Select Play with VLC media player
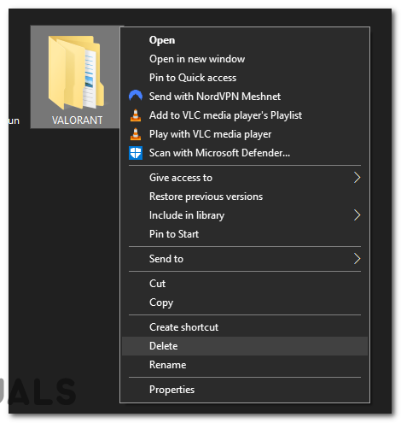 click(245, 134)
